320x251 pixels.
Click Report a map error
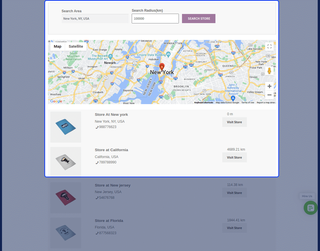[x=266, y=102]
